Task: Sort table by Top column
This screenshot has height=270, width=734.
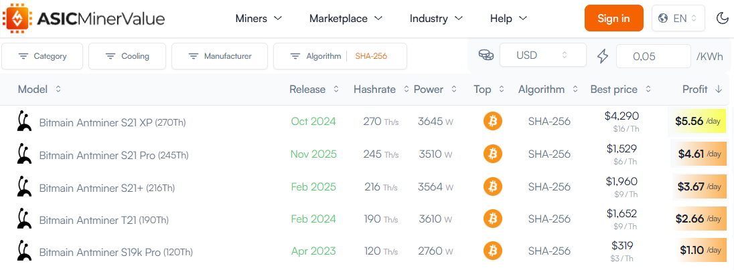Action: click(x=489, y=90)
